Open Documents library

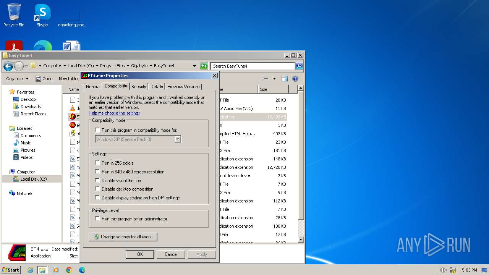(31, 136)
